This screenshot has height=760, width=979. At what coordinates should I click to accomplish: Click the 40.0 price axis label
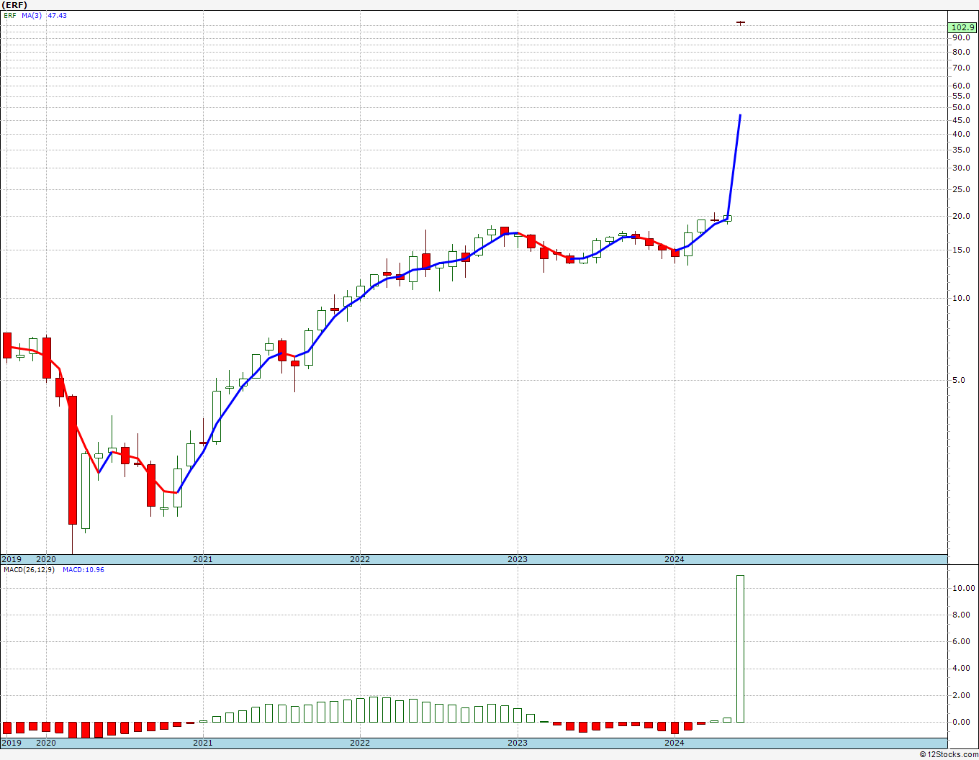click(x=960, y=134)
